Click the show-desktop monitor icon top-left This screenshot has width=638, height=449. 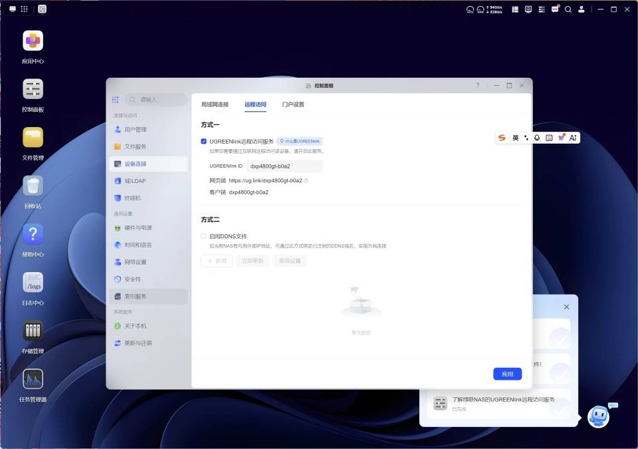[x=13, y=9]
